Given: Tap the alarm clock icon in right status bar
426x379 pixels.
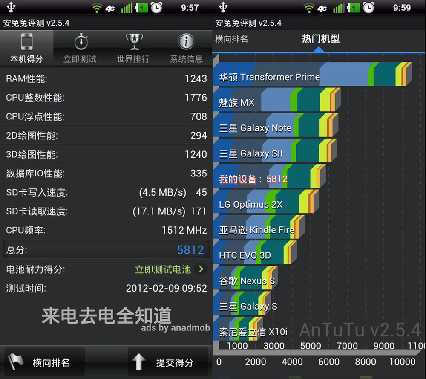Looking at the screenshot, I should point(368,7).
